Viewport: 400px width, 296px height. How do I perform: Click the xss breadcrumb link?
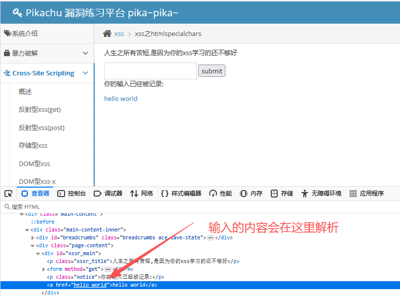pos(119,34)
